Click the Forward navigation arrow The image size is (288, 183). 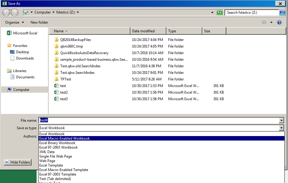coord(14,13)
